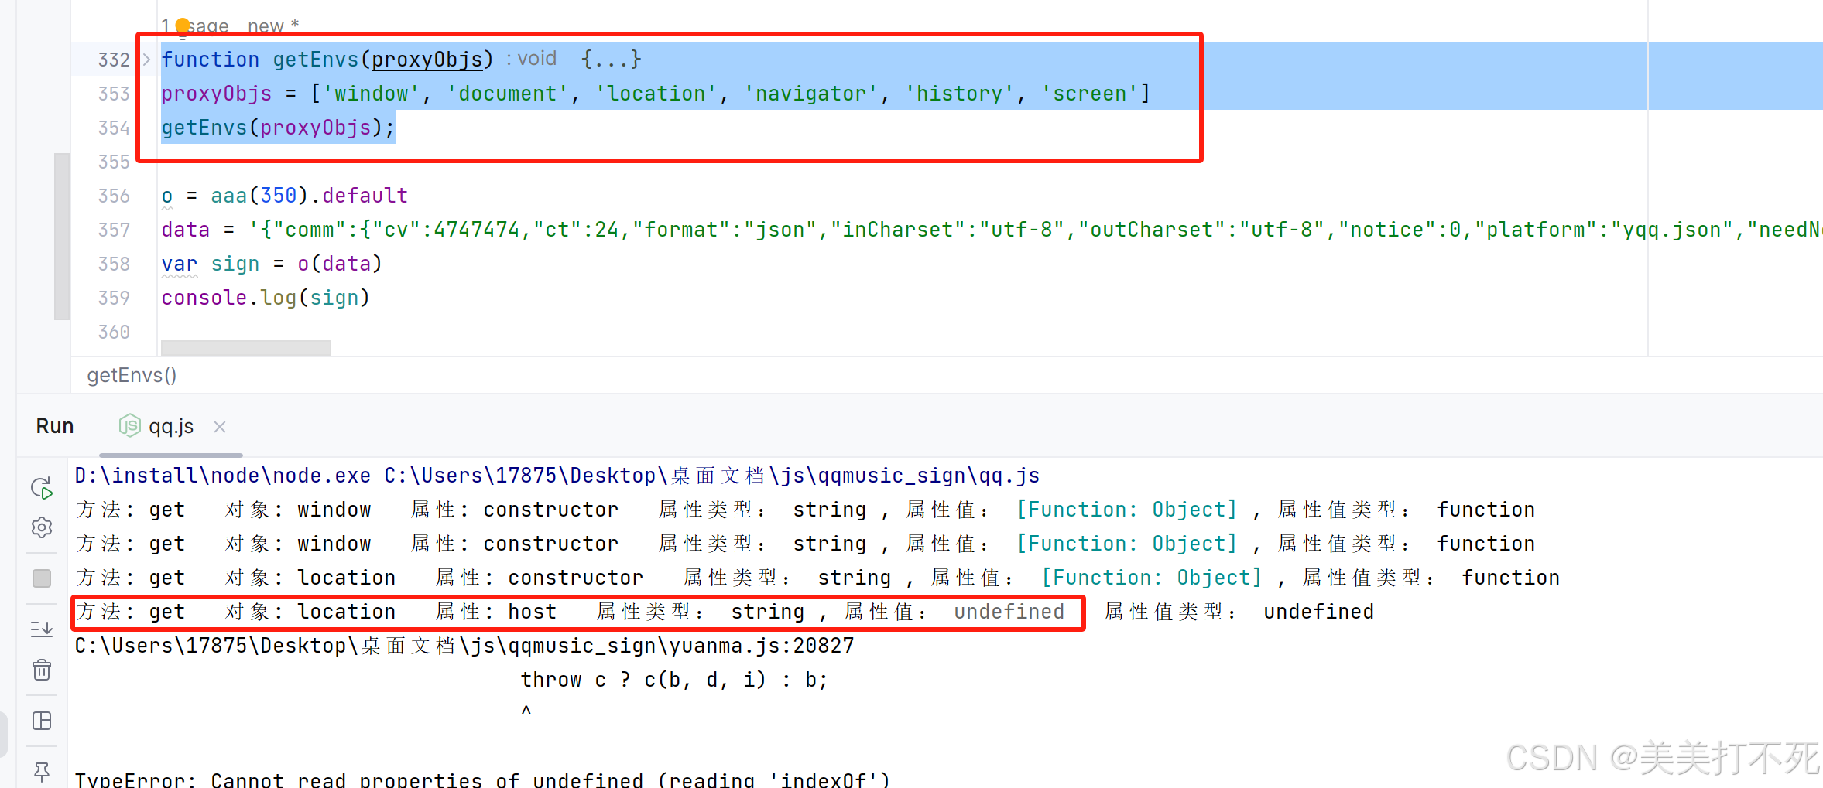Click the 'navigator' string on line 353
Screen dimensions: 1823x788
click(810, 94)
